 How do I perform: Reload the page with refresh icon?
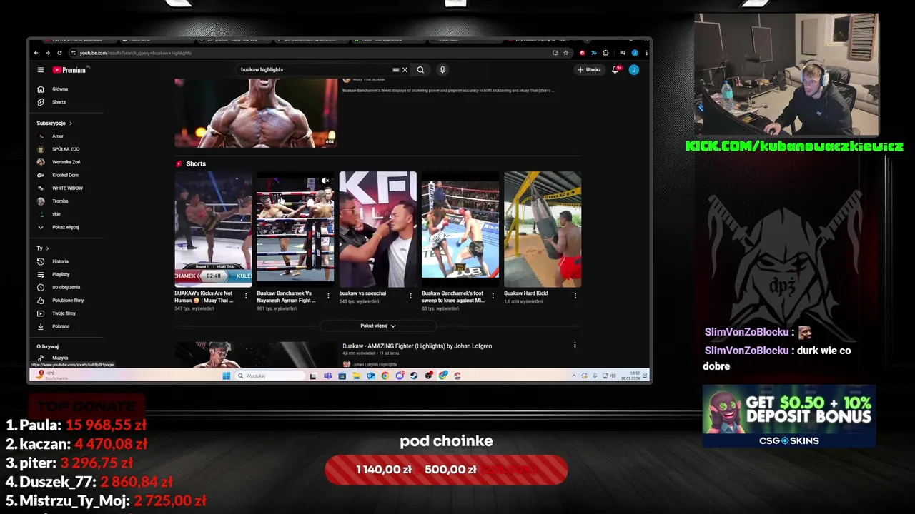click(59, 53)
